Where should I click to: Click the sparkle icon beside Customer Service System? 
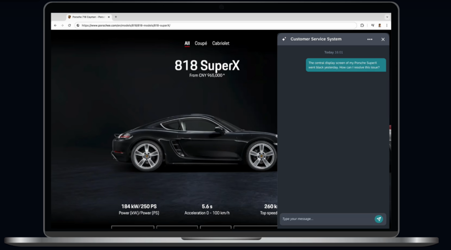click(284, 39)
